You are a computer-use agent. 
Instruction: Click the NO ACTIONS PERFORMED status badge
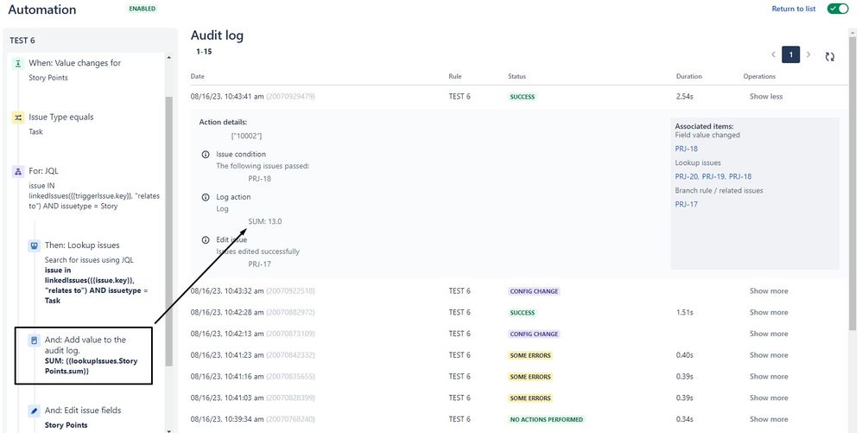547,419
